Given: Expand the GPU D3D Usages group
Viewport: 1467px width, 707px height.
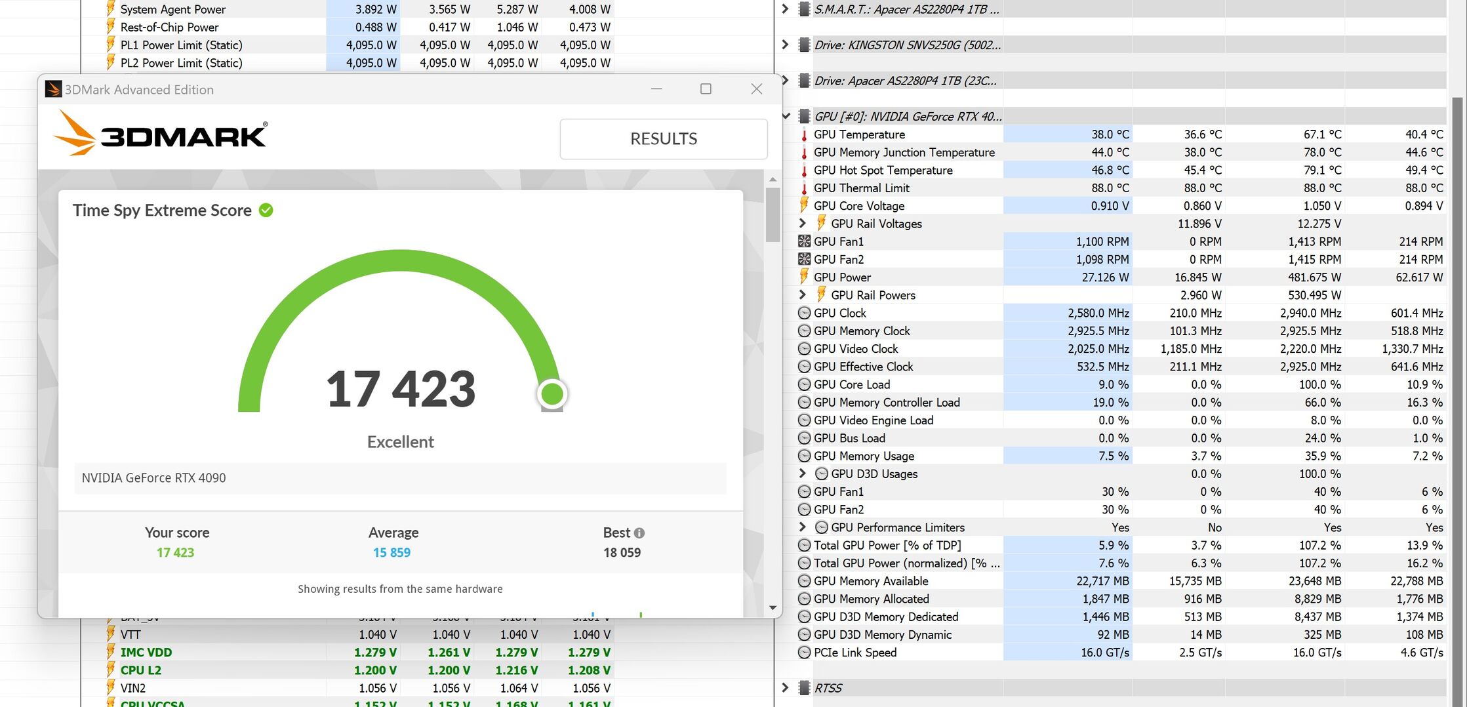Looking at the screenshot, I should coord(802,473).
